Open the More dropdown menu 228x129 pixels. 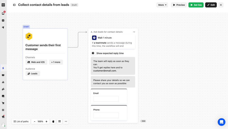pos(162,5)
